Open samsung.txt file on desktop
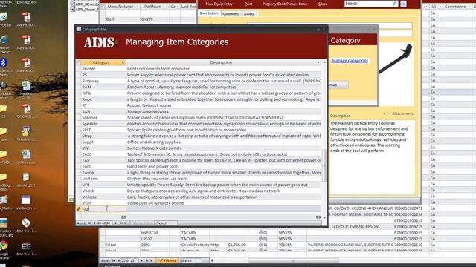 [x=26, y=179]
